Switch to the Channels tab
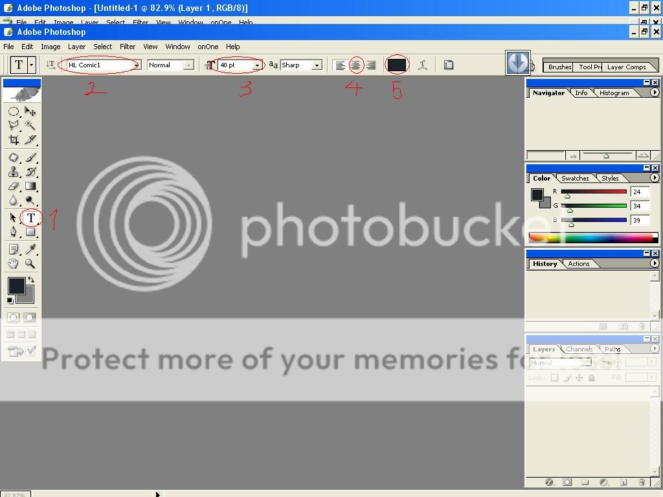 (579, 349)
